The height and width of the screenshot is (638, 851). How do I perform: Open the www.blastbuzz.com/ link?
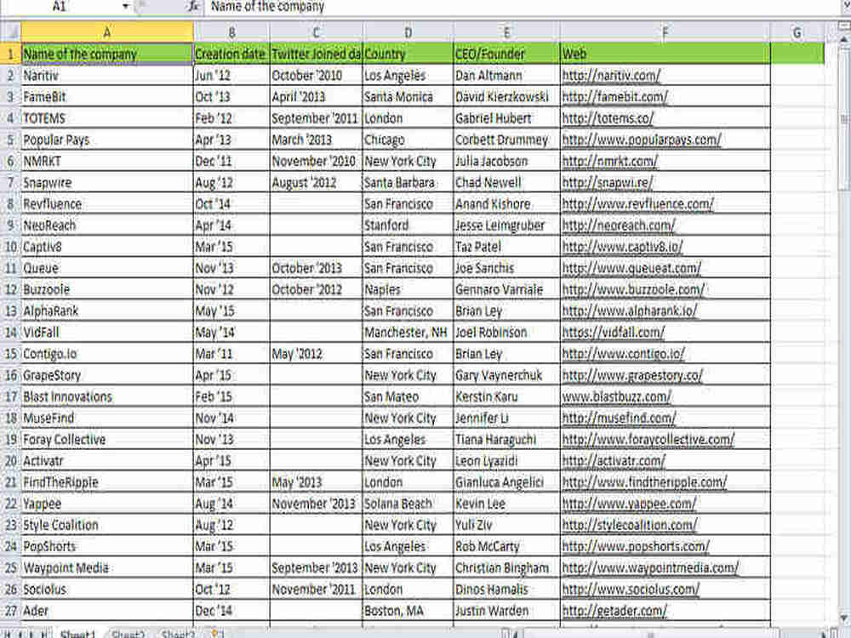click(616, 396)
